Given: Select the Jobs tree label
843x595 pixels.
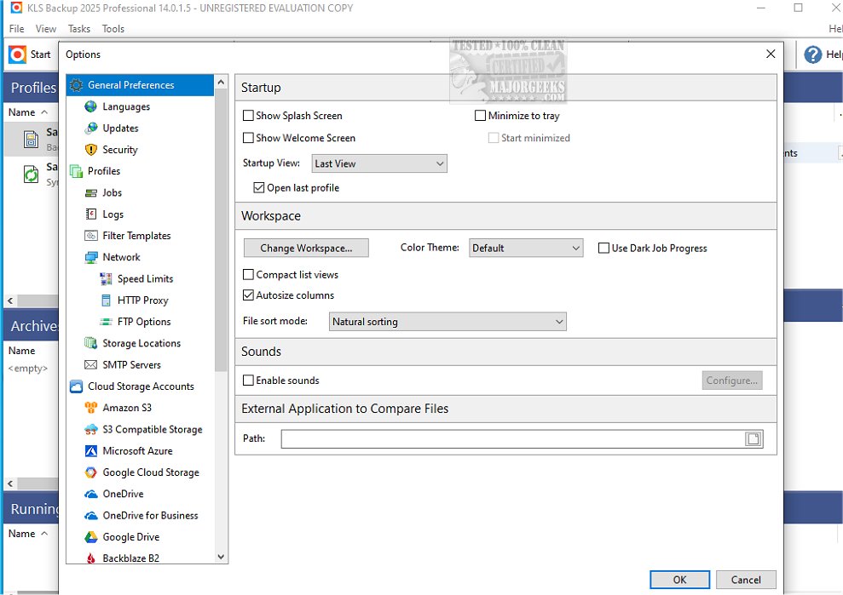Looking at the screenshot, I should coord(113,192).
